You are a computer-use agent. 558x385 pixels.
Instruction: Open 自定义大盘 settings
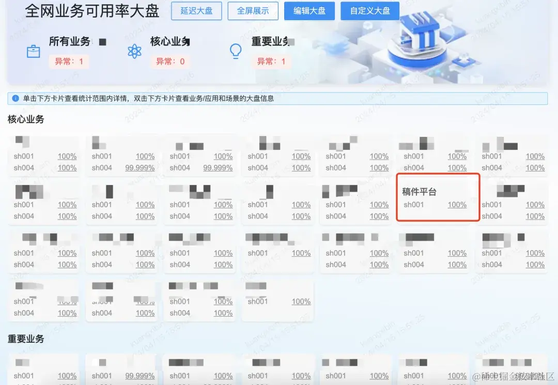(x=370, y=11)
